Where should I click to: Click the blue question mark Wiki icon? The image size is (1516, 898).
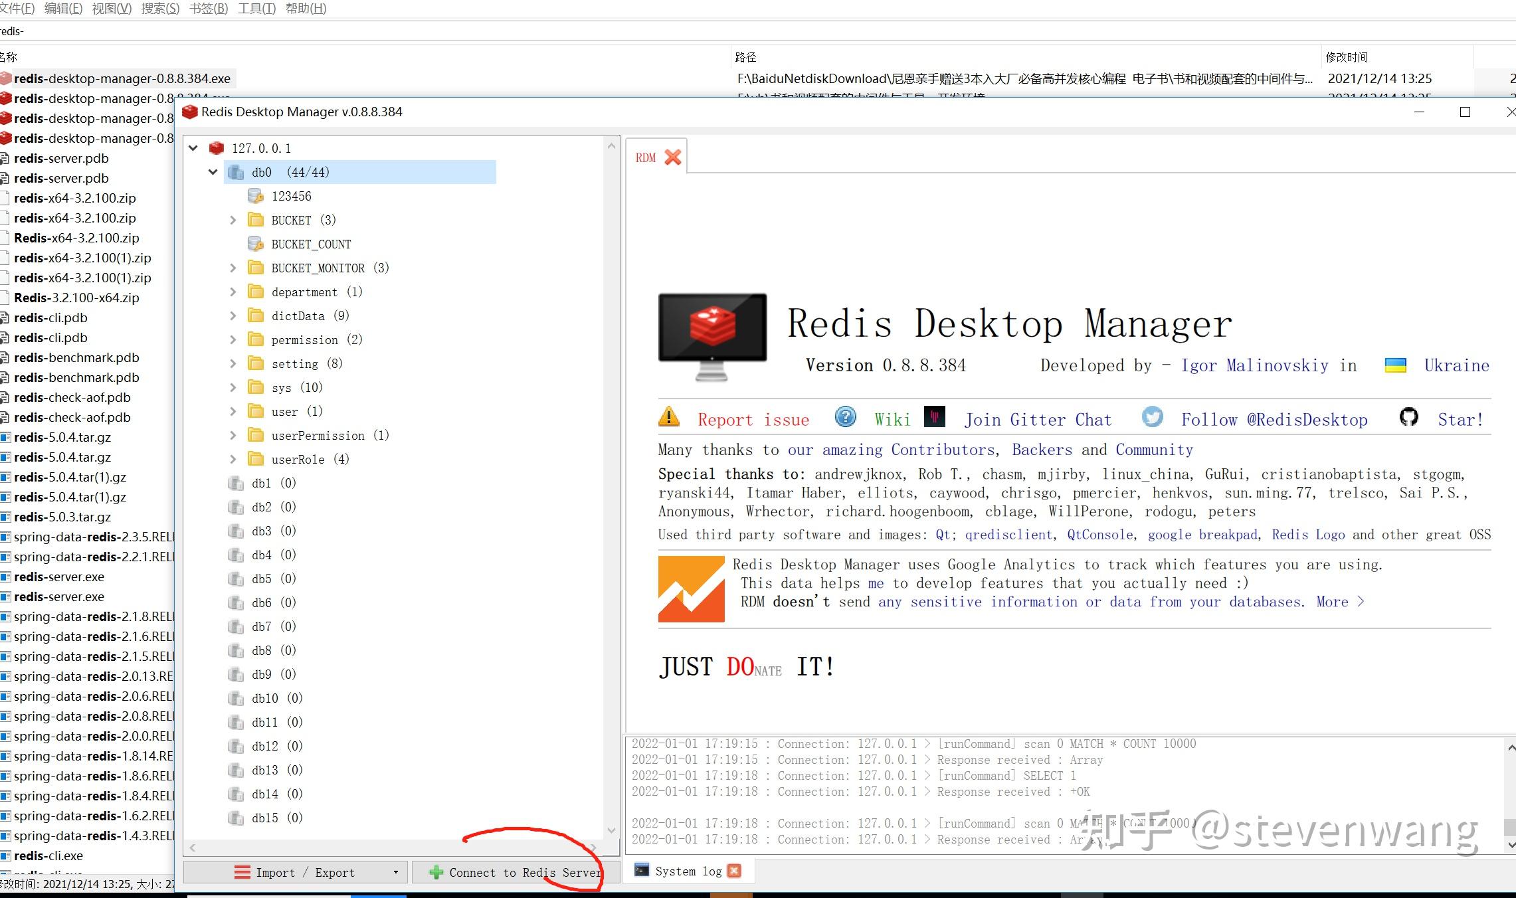845,417
